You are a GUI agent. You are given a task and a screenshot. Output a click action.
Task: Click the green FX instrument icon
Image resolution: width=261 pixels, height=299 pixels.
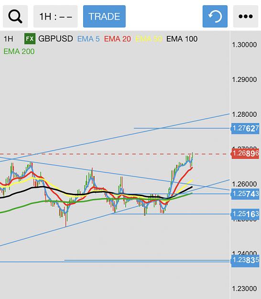pyautogui.click(x=30, y=39)
